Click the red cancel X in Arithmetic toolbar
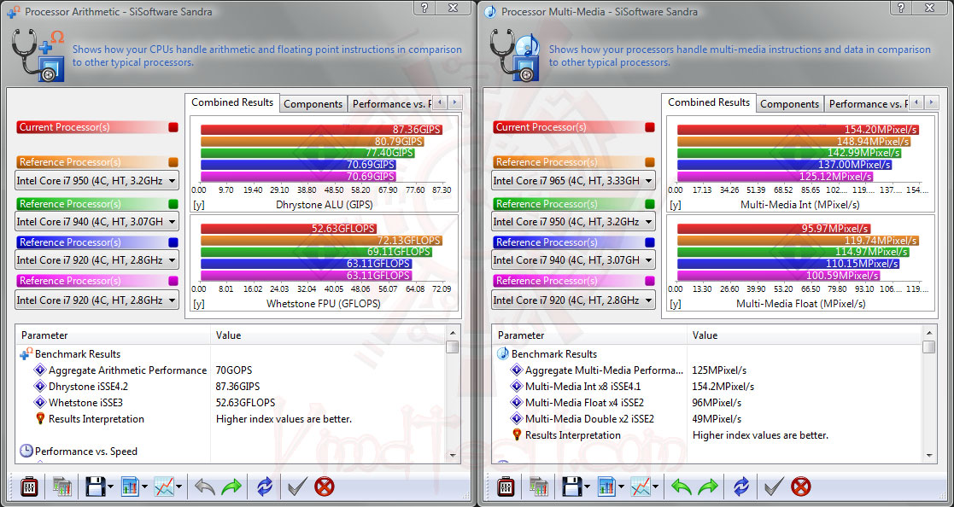The image size is (954, 507). 325,487
